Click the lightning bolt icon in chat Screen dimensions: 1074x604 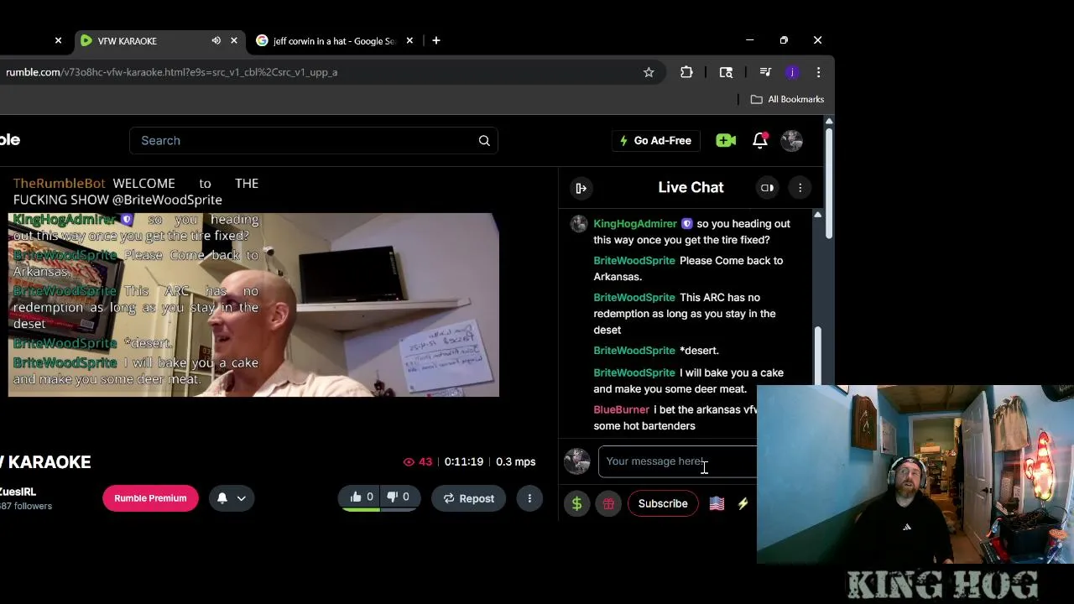(x=743, y=503)
